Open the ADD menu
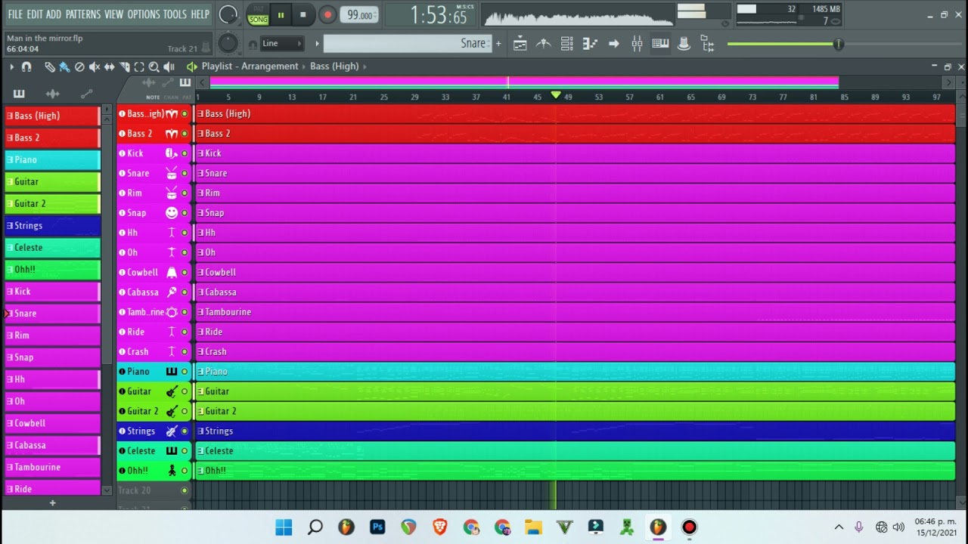This screenshot has height=544, width=968. (53, 14)
